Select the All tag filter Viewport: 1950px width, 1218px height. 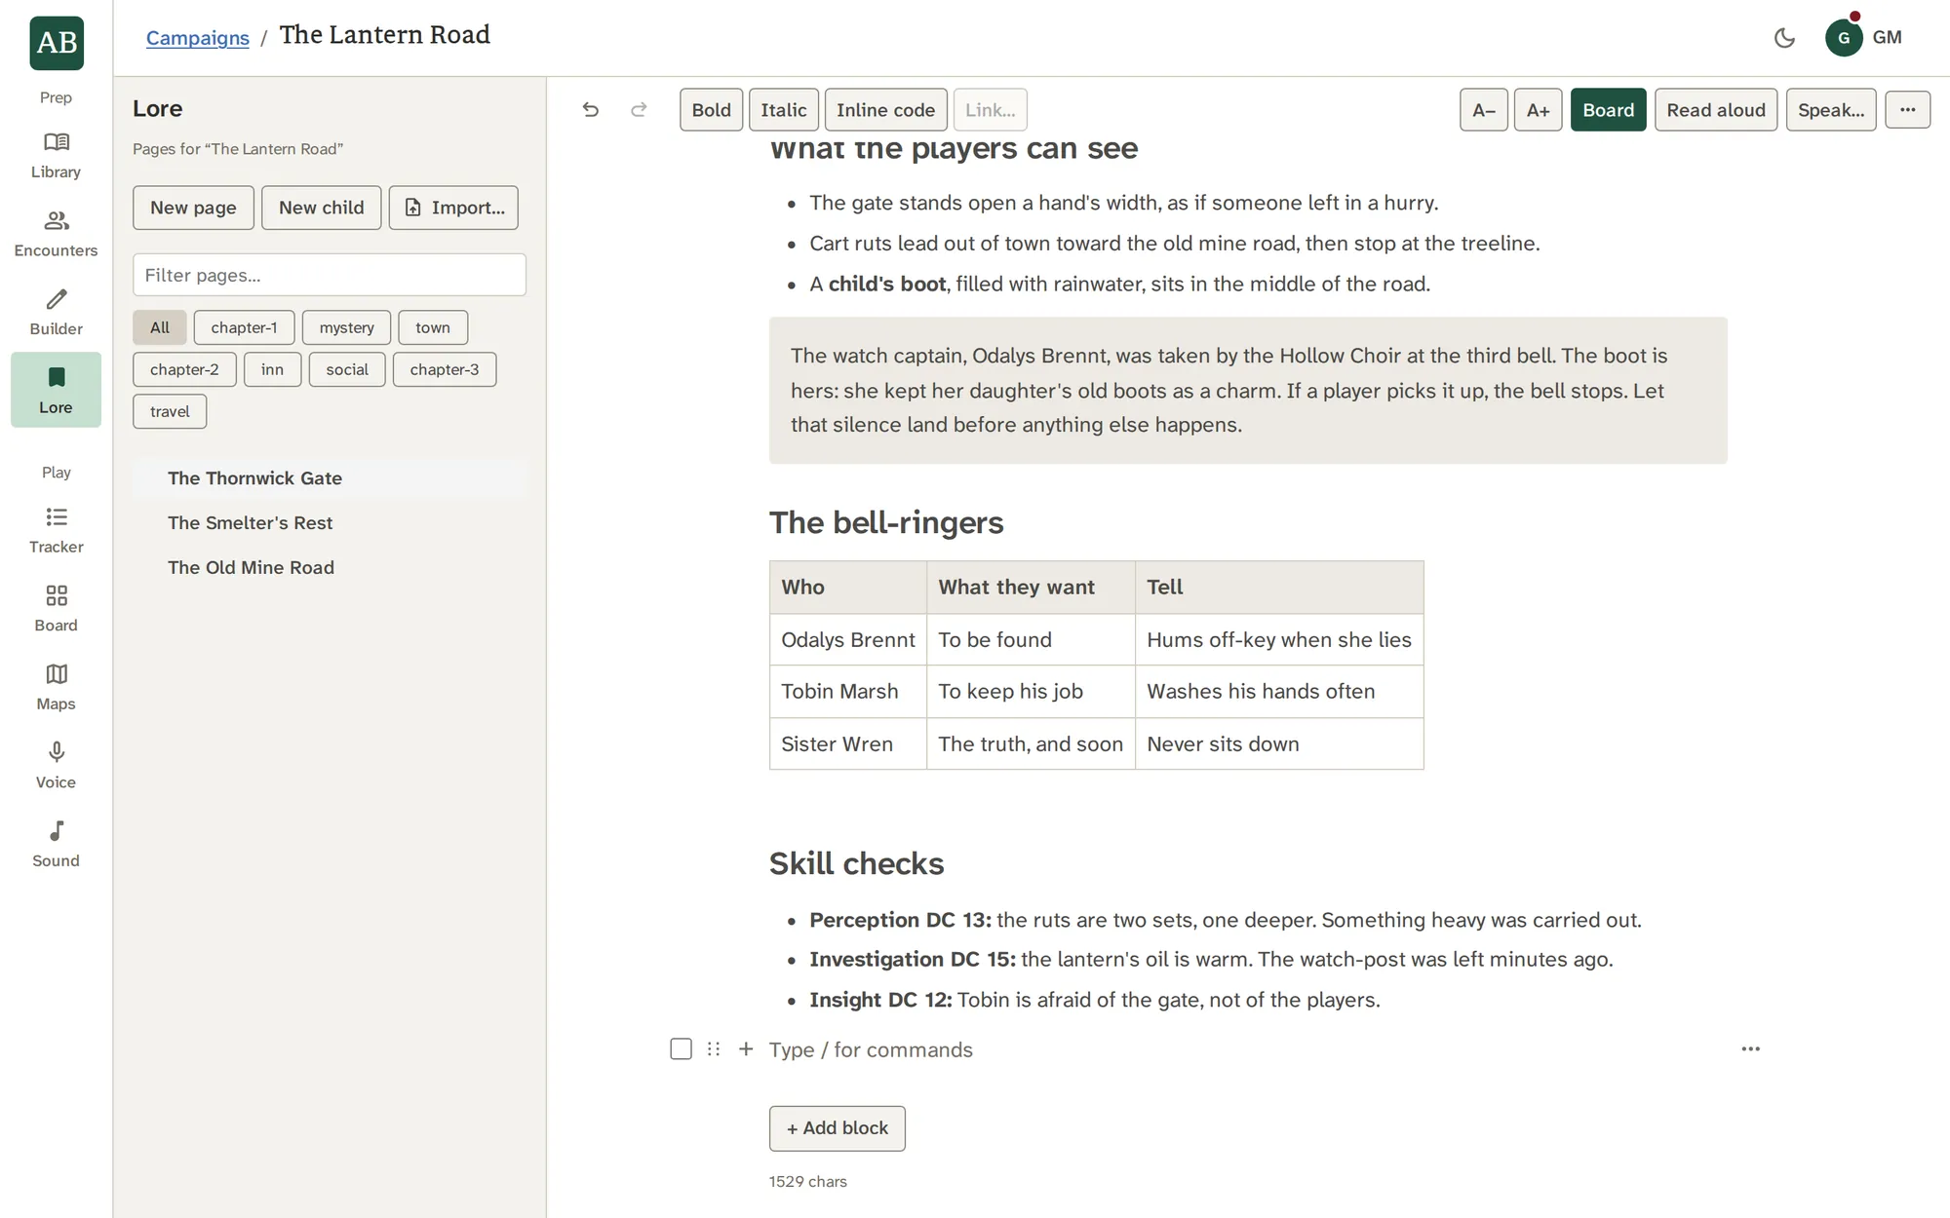160,327
